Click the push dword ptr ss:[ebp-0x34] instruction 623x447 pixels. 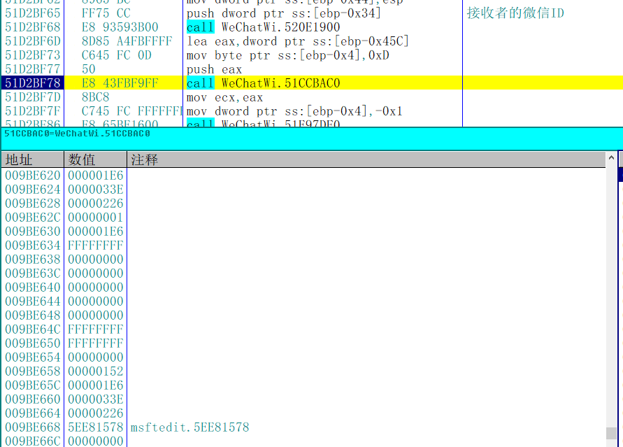(284, 13)
